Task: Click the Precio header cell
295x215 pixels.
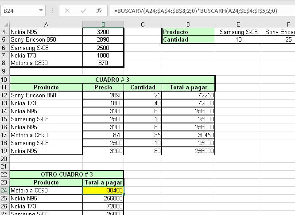Action: 103,88
